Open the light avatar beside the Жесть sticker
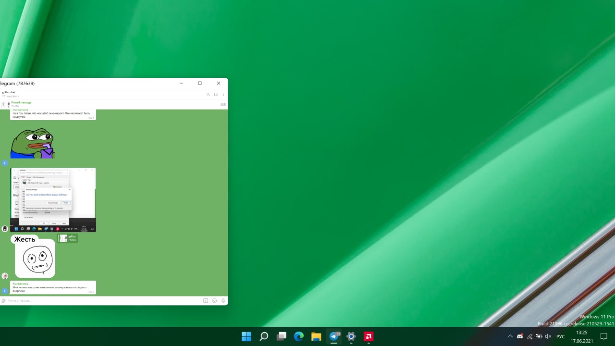 pyautogui.click(x=5, y=276)
